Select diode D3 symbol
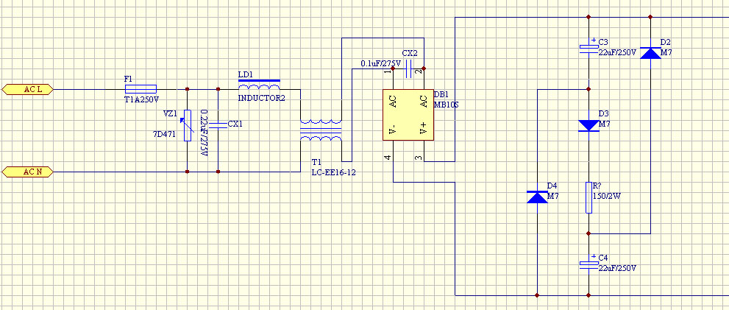Screen dimensions: 729x310 (588, 126)
